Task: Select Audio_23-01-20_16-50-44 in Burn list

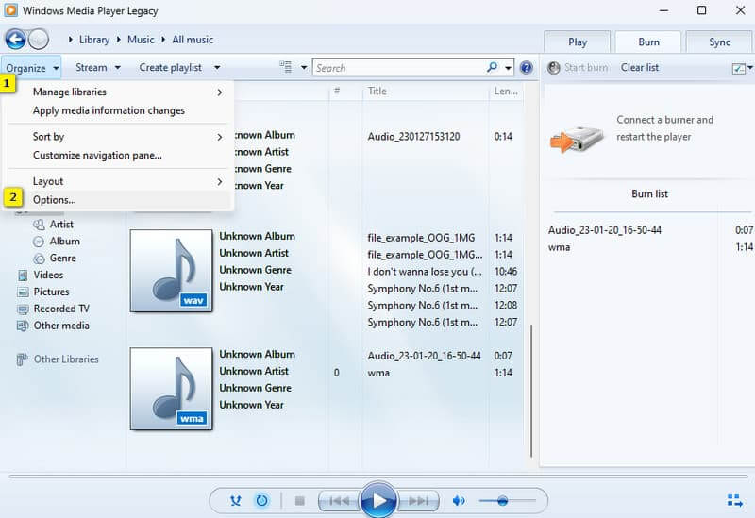Action: click(x=604, y=230)
